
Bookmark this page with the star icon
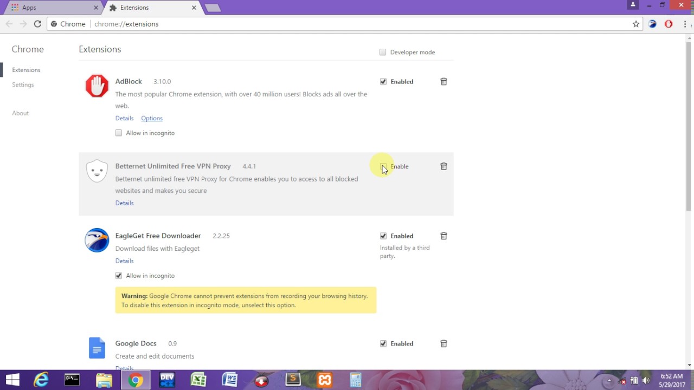(x=636, y=24)
